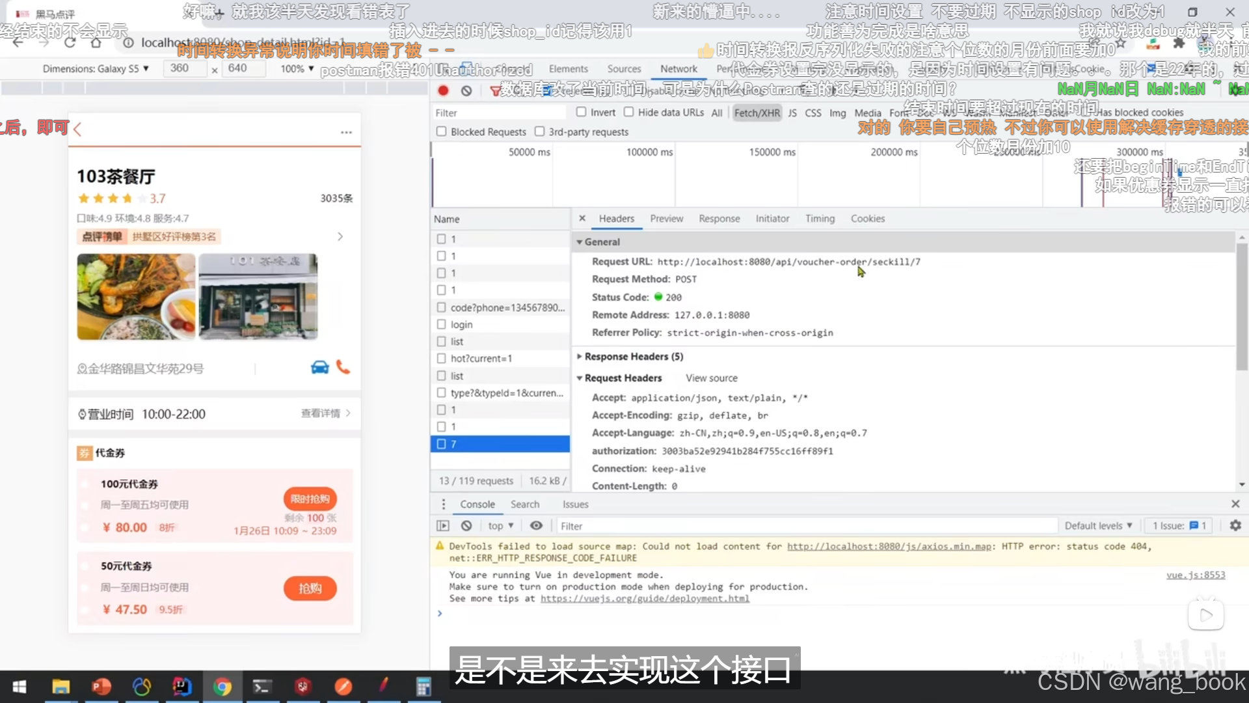
Task: Open the Default levels dropdown
Action: (x=1098, y=525)
